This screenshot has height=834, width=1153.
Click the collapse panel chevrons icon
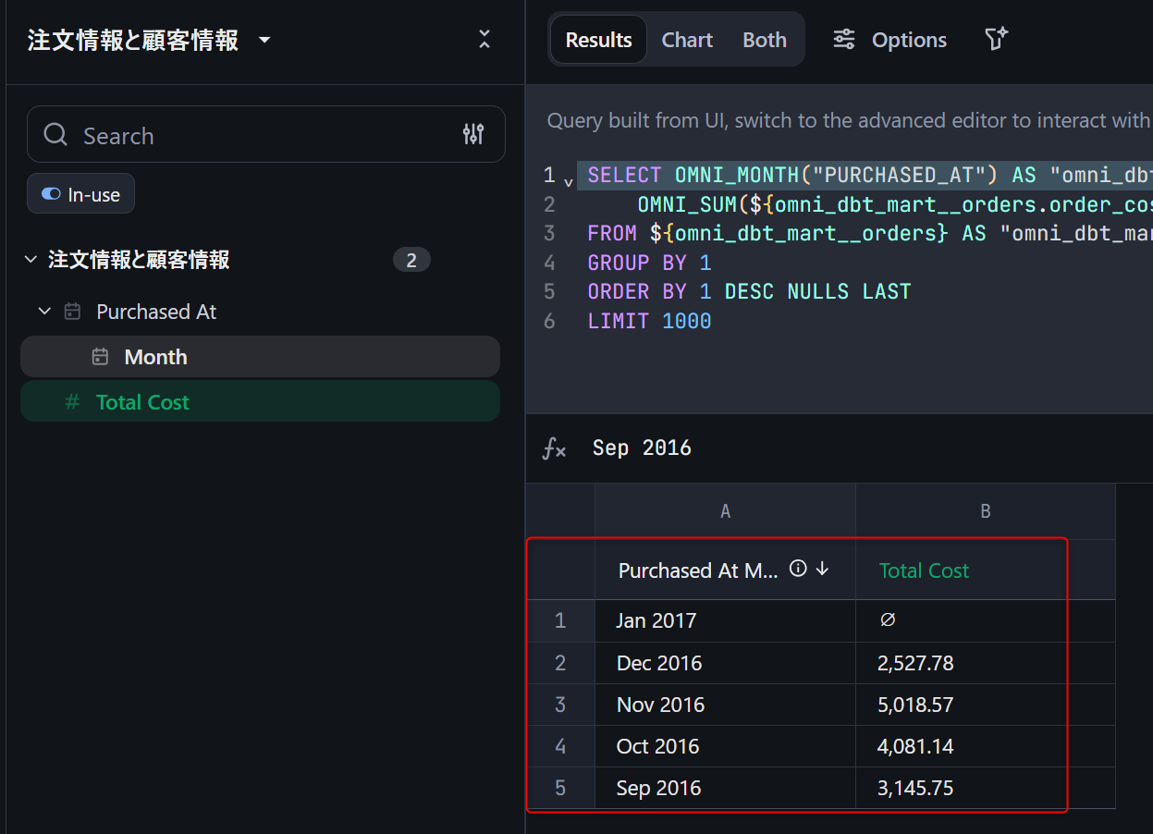[484, 39]
